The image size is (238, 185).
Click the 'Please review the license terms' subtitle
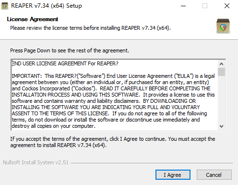click(90, 28)
